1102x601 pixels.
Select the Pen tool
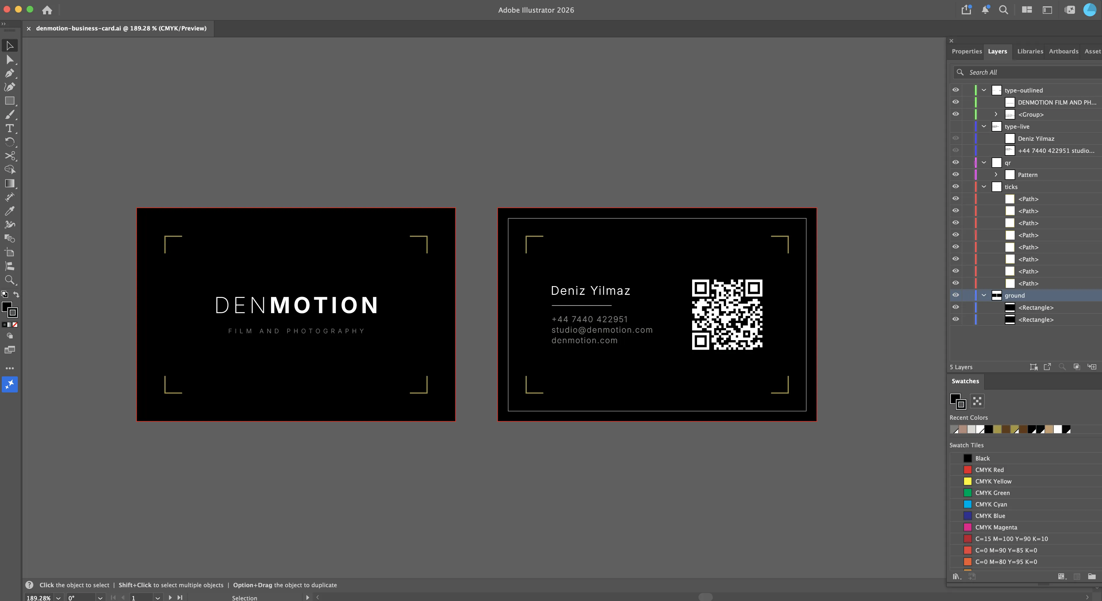(x=9, y=73)
